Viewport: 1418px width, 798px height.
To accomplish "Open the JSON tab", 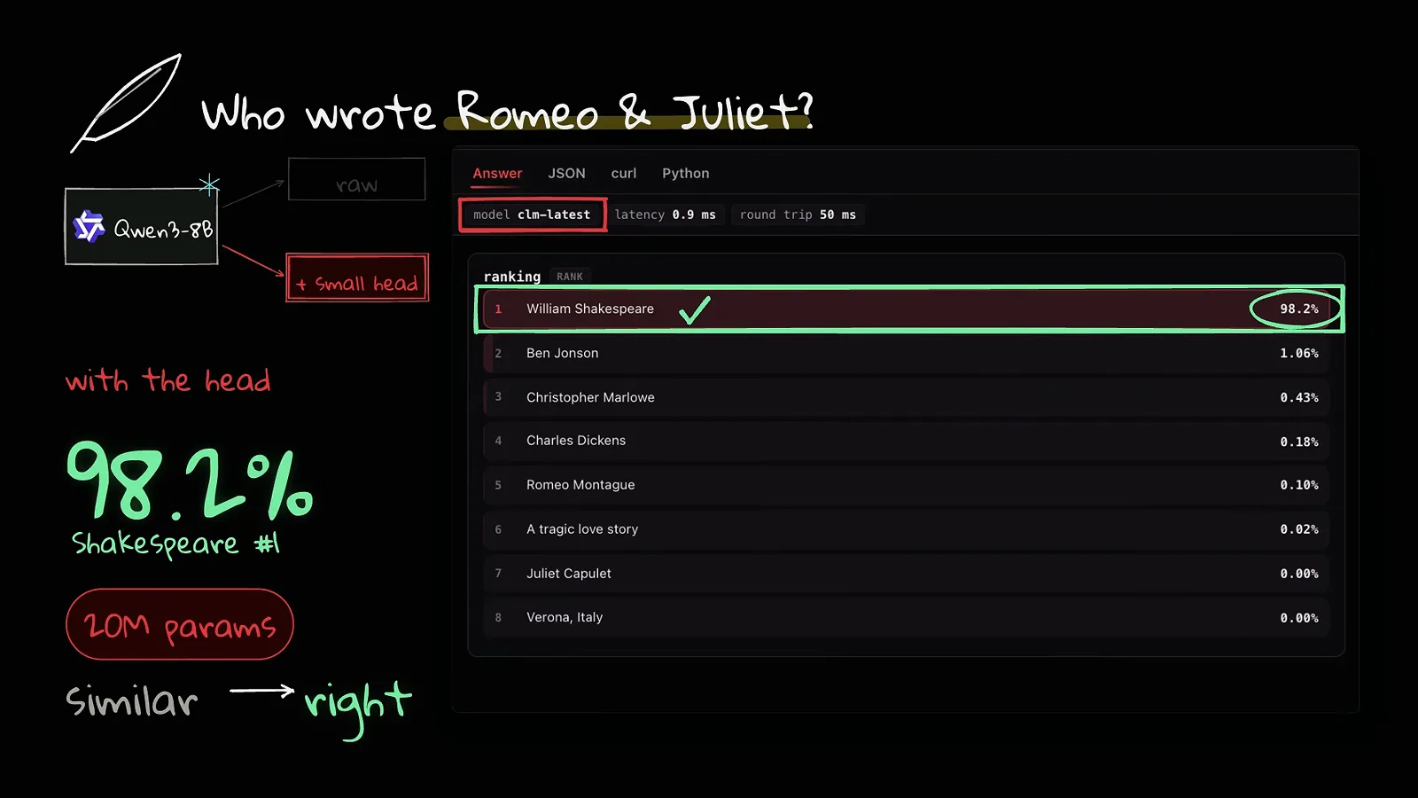I will (x=566, y=173).
